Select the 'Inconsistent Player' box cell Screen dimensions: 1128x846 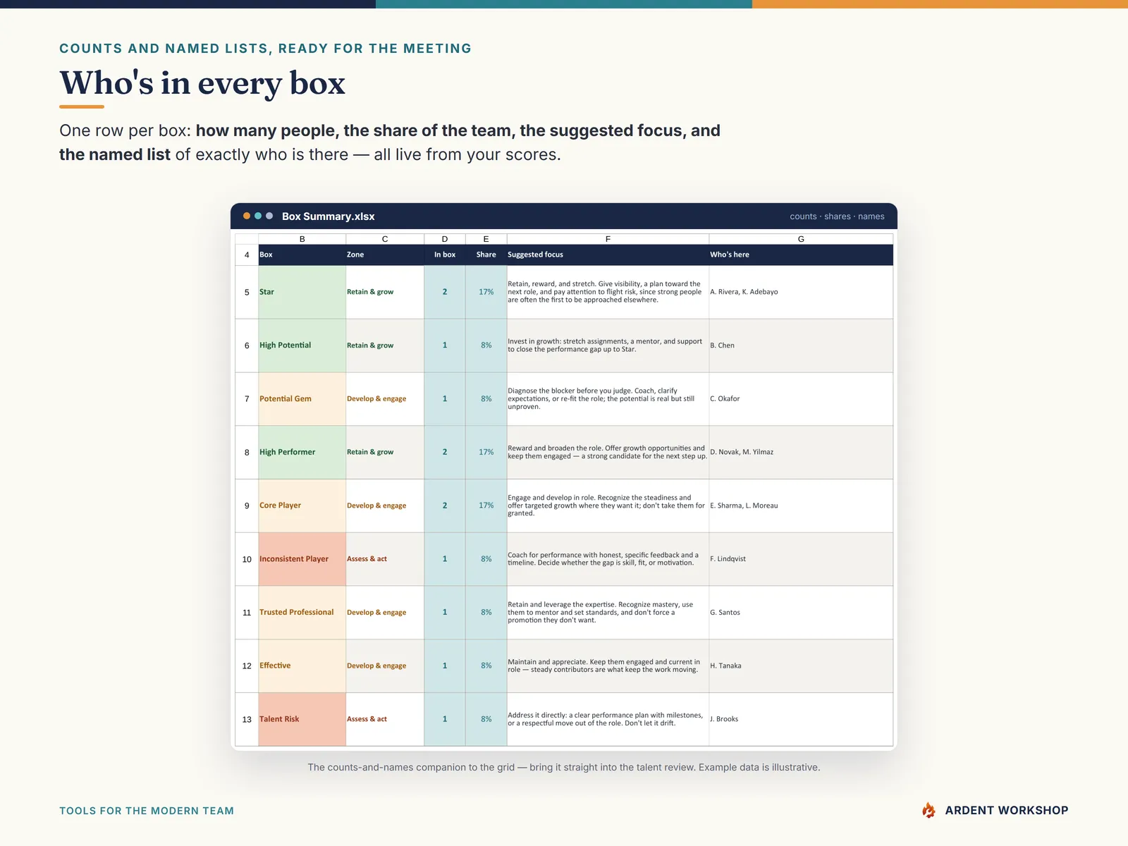[302, 559]
